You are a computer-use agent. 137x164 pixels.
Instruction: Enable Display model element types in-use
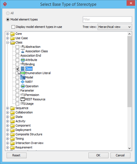click(13, 27)
